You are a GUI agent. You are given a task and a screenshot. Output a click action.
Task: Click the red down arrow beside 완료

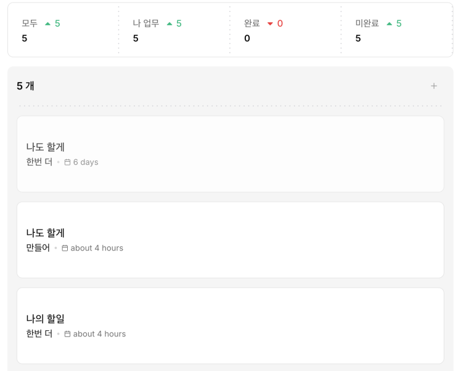pyautogui.click(x=270, y=23)
